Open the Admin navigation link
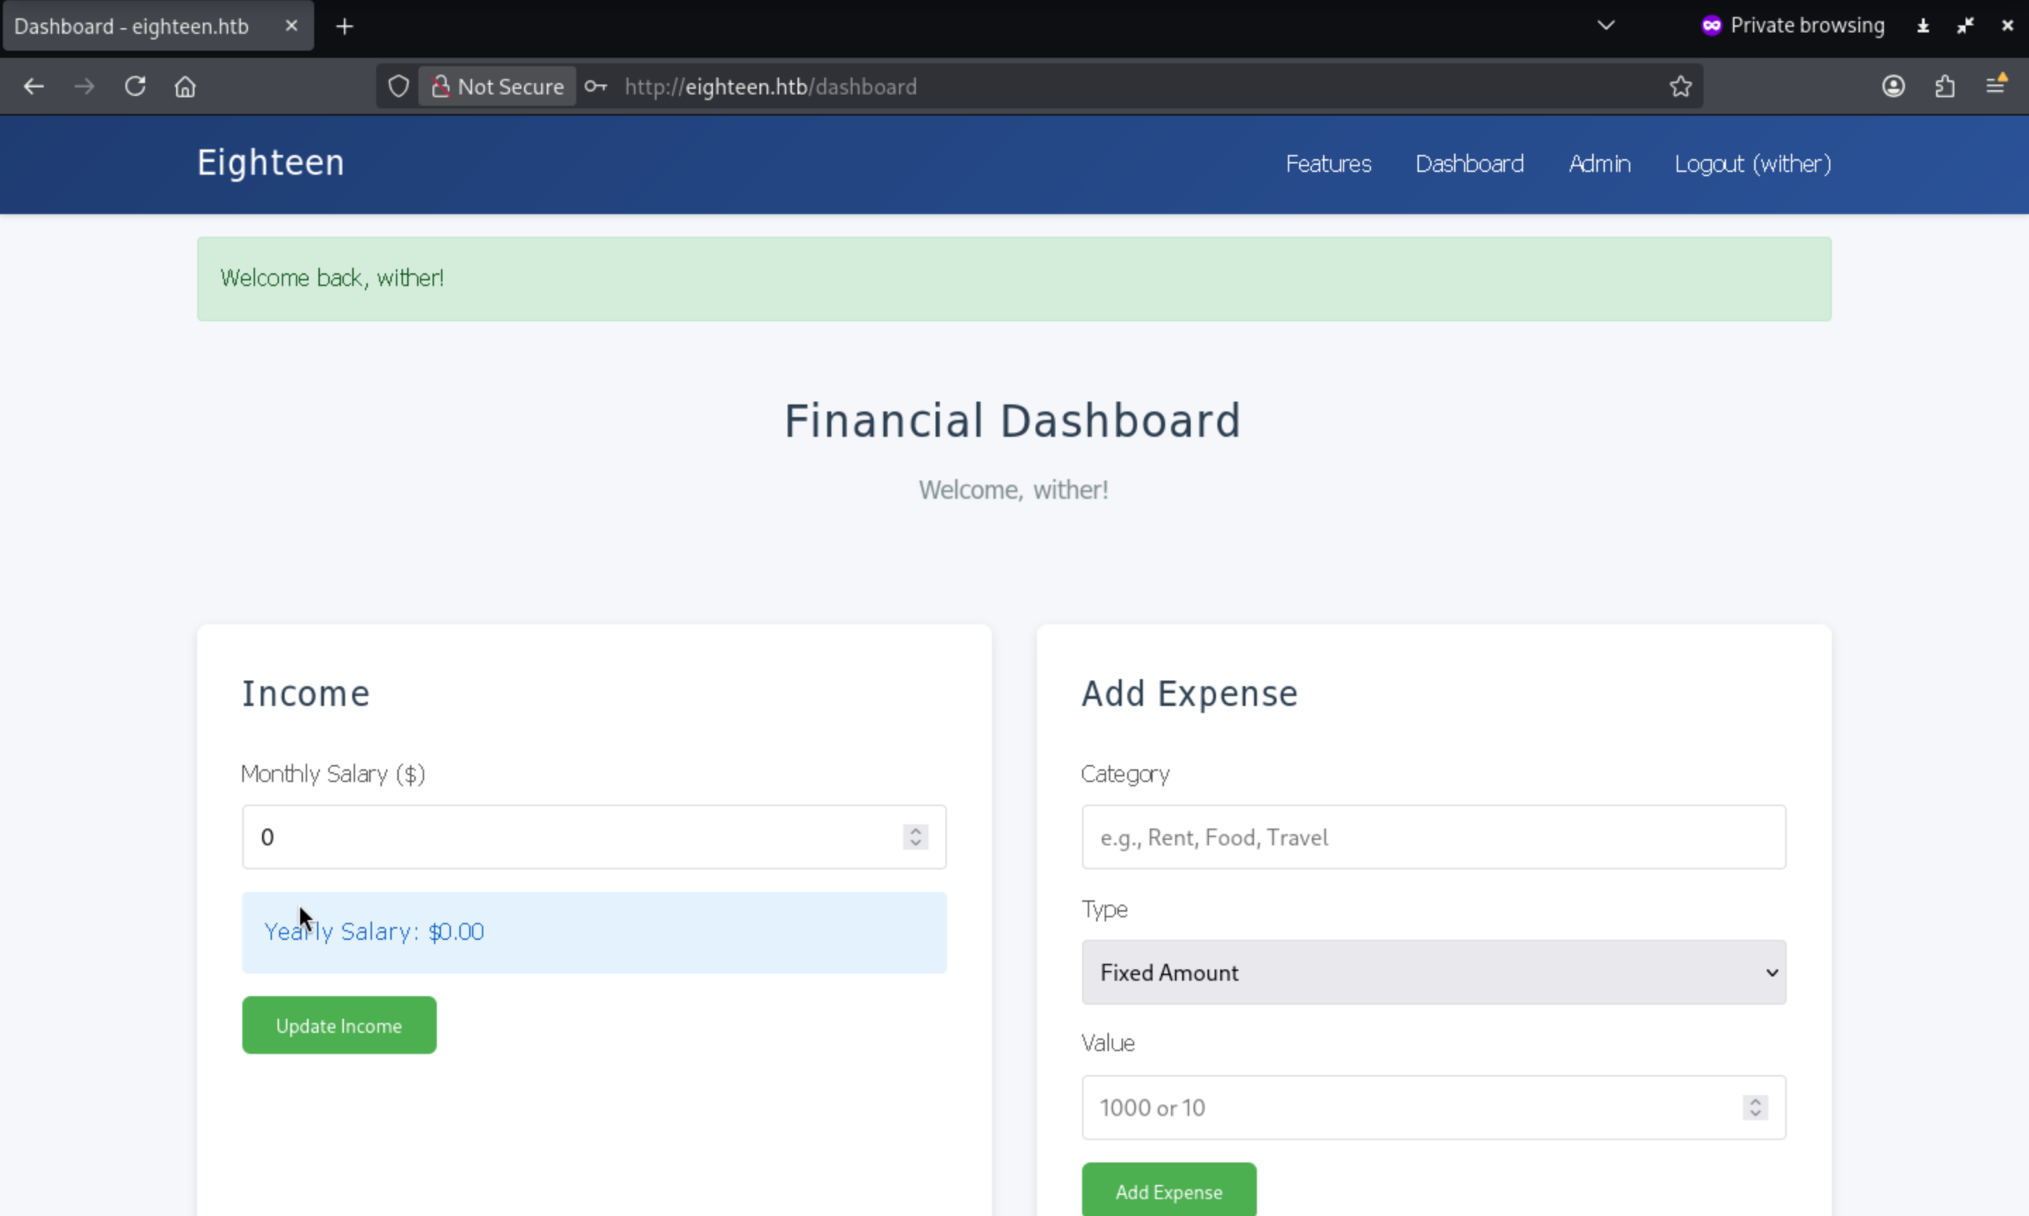This screenshot has width=2029, height=1216. click(x=1599, y=164)
